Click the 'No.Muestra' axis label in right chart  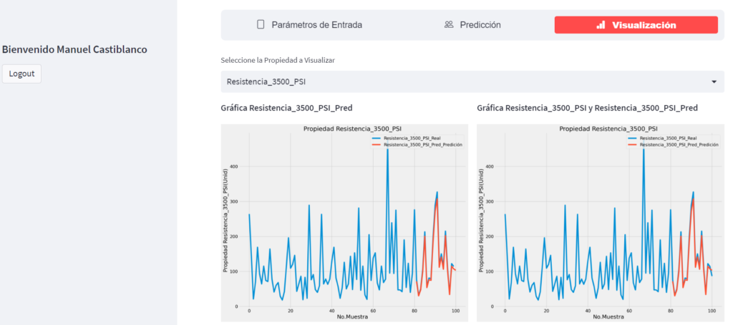pos(608,316)
